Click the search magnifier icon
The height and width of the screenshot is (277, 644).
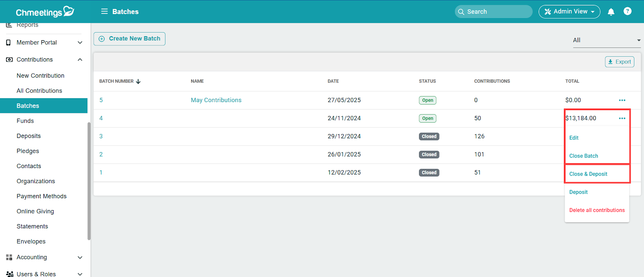(461, 12)
